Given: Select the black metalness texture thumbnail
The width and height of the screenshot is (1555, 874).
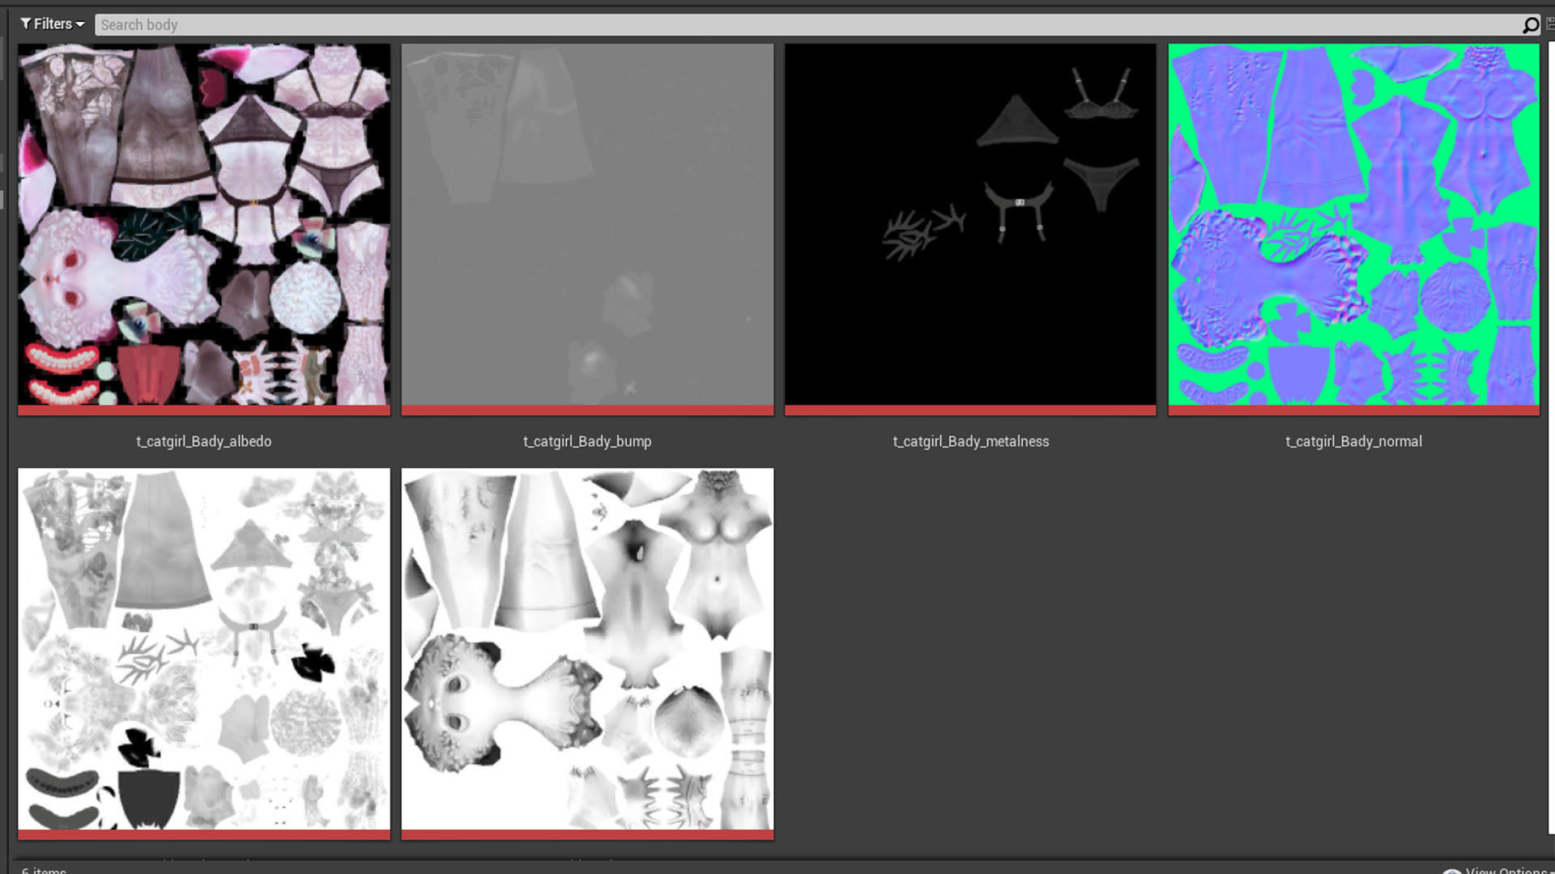Looking at the screenshot, I should (970, 224).
